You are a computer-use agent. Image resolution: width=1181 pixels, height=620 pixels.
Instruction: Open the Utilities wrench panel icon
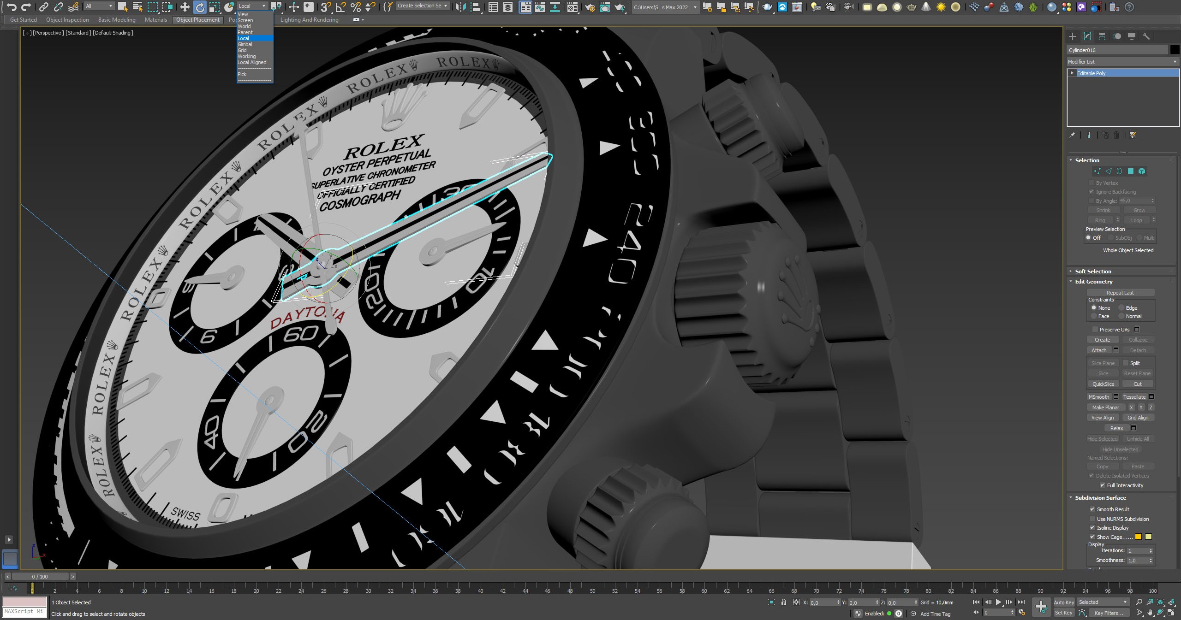(x=1146, y=36)
